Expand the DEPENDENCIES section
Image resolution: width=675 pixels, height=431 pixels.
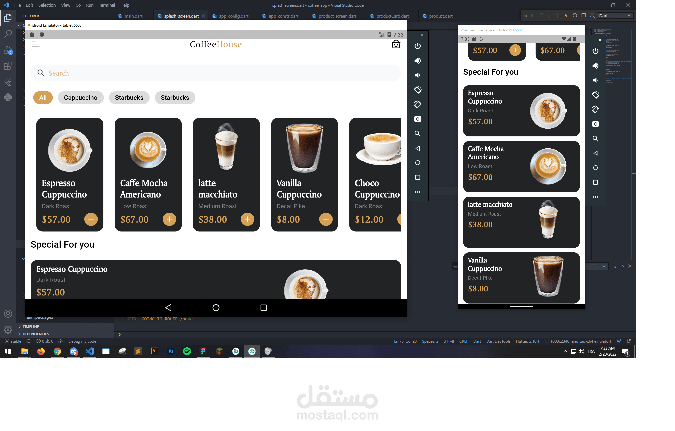tap(35, 334)
